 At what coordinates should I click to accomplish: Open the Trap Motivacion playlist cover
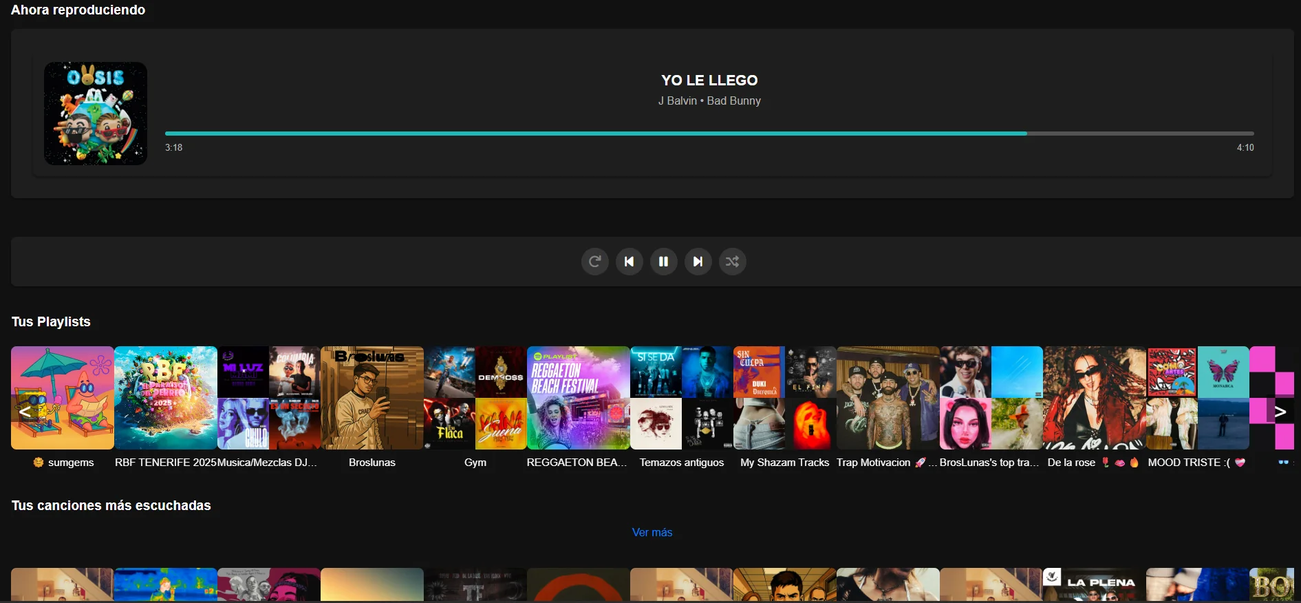(x=888, y=398)
